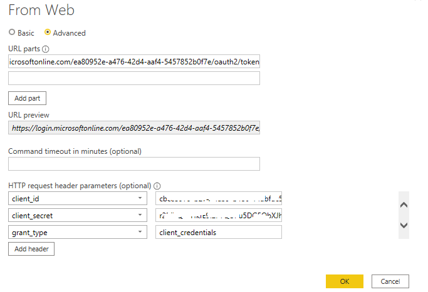Open the client_id header name dropdown
428x292 pixels.
pos(140,198)
